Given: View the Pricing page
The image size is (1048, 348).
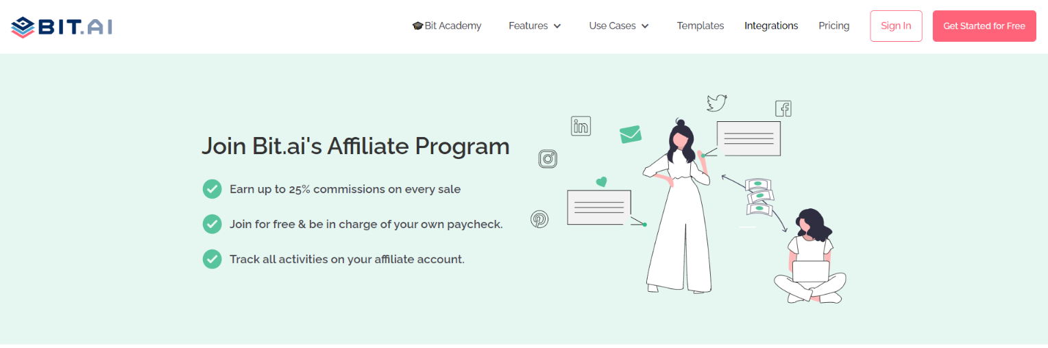Looking at the screenshot, I should click(x=834, y=26).
